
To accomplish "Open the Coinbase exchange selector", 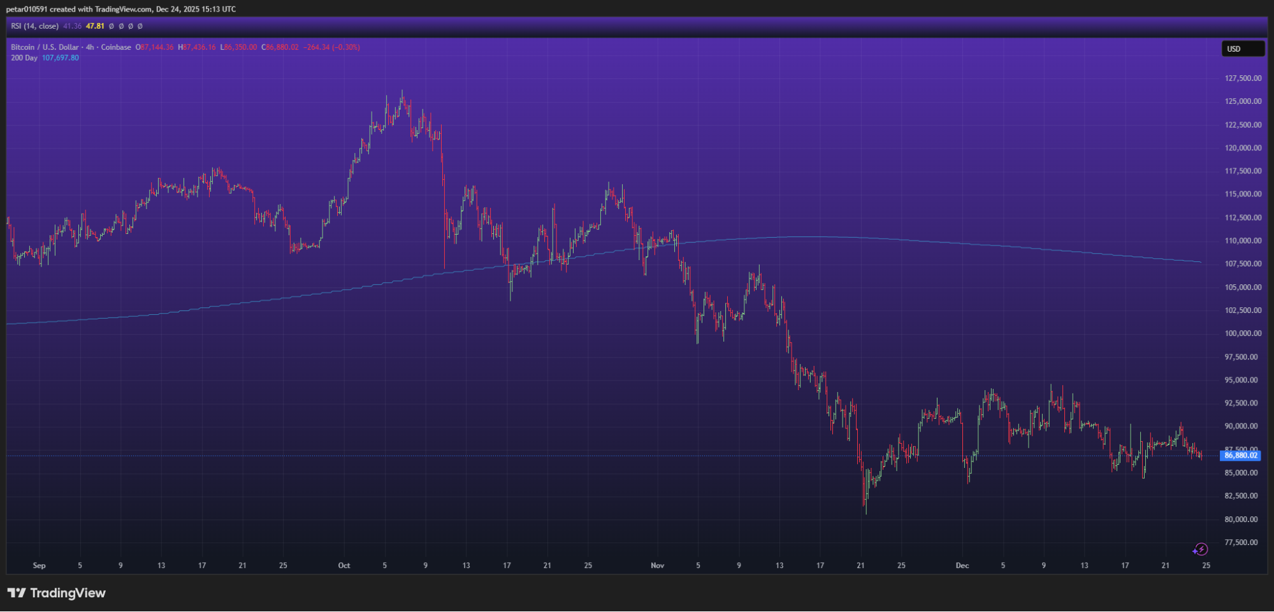I will (117, 47).
